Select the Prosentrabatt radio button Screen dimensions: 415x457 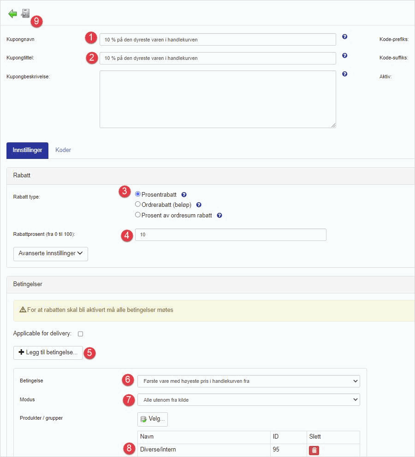tap(138, 194)
